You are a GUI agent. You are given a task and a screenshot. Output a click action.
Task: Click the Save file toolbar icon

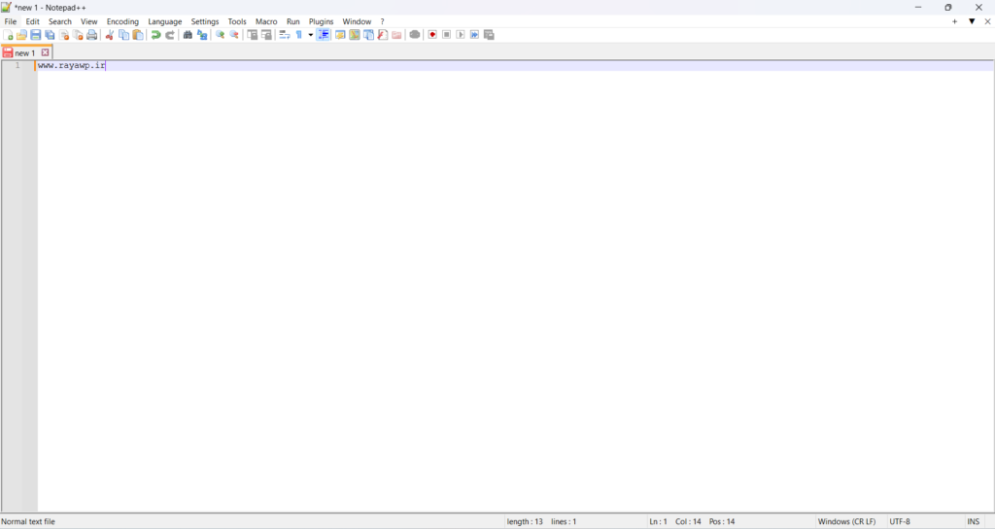point(36,35)
